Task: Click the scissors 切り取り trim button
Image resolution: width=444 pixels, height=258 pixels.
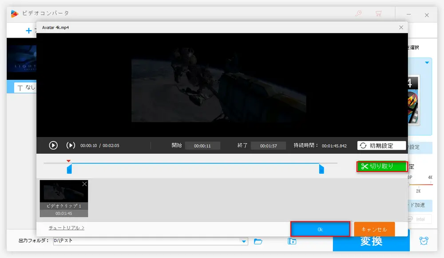Action: tap(382, 166)
